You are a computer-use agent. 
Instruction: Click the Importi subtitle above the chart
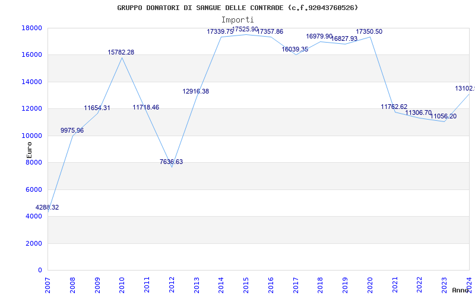point(237,20)
